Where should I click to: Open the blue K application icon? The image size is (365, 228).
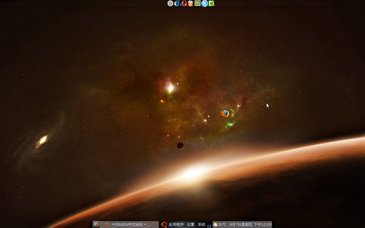[205, 3]
